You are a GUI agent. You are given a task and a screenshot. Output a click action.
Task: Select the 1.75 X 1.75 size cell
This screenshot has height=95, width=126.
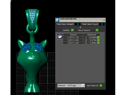73,37
